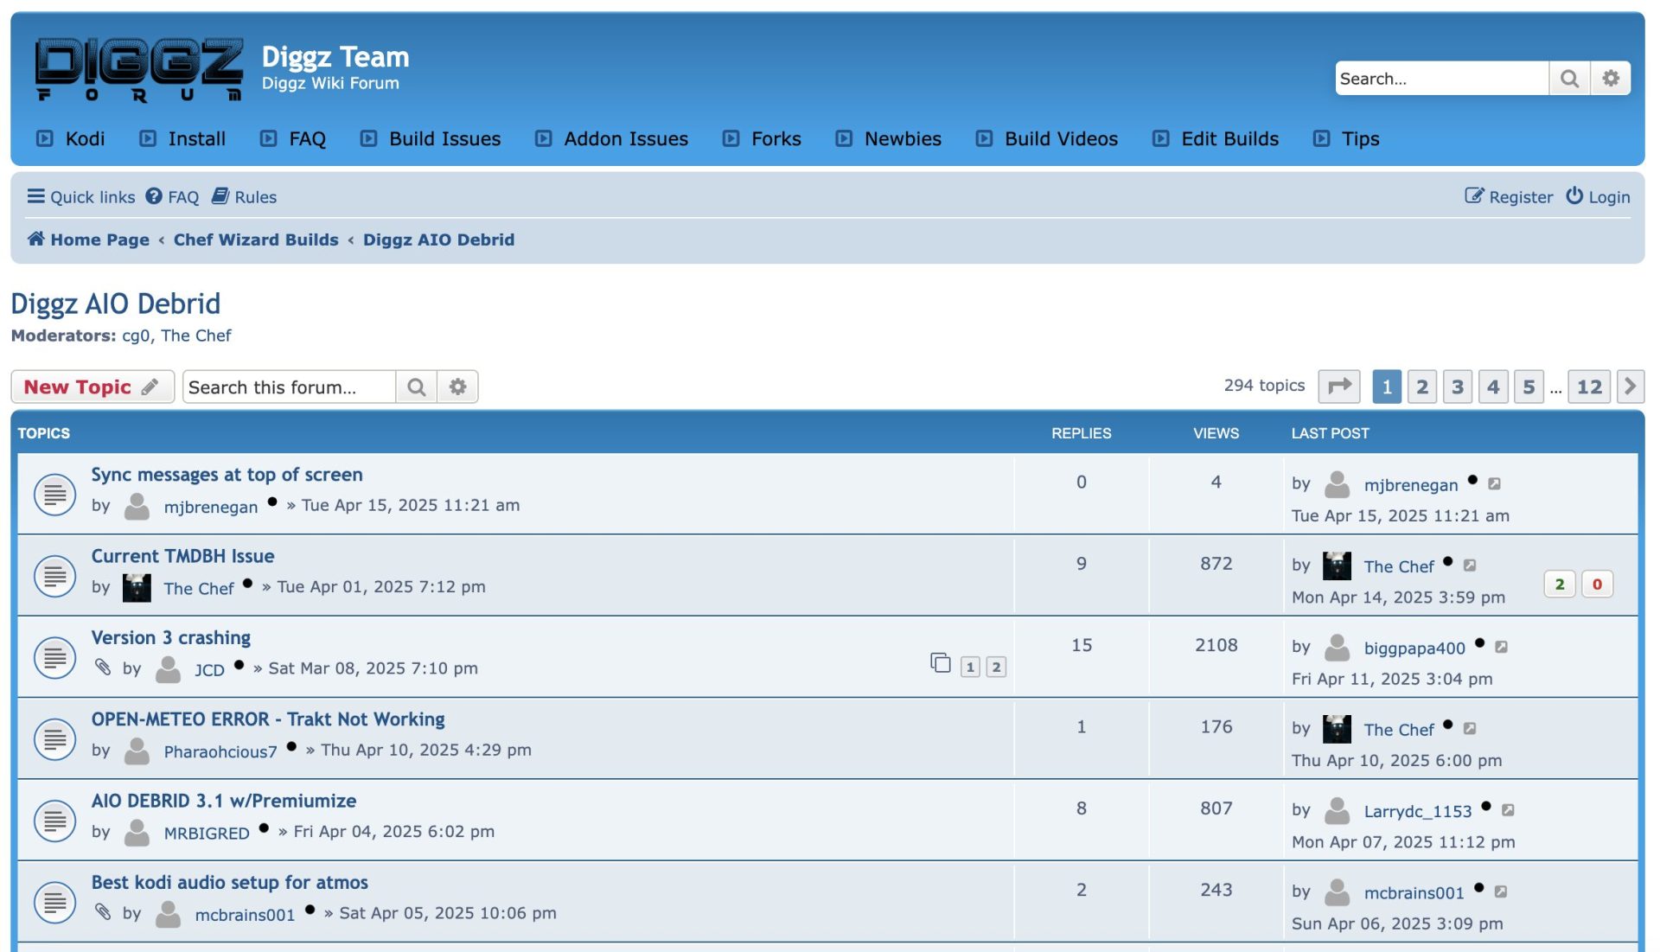Open Current TMDBH Issue topic
1660x952 pixels.
click(183, 556)
